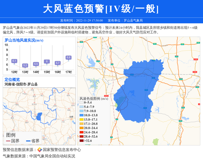Screen dimensions: 203x160
Task: Click the National Warning Center logo icon
Action: (40, 150)
